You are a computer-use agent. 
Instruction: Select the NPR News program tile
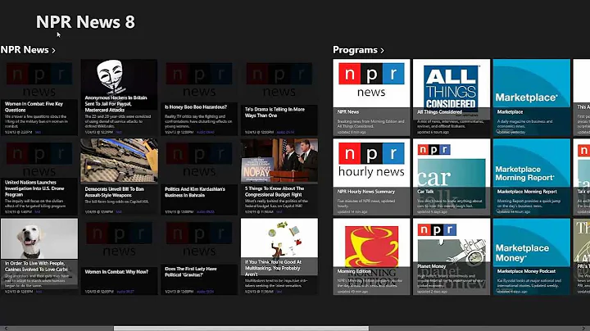pyautogui.click(x=371, y=97)
